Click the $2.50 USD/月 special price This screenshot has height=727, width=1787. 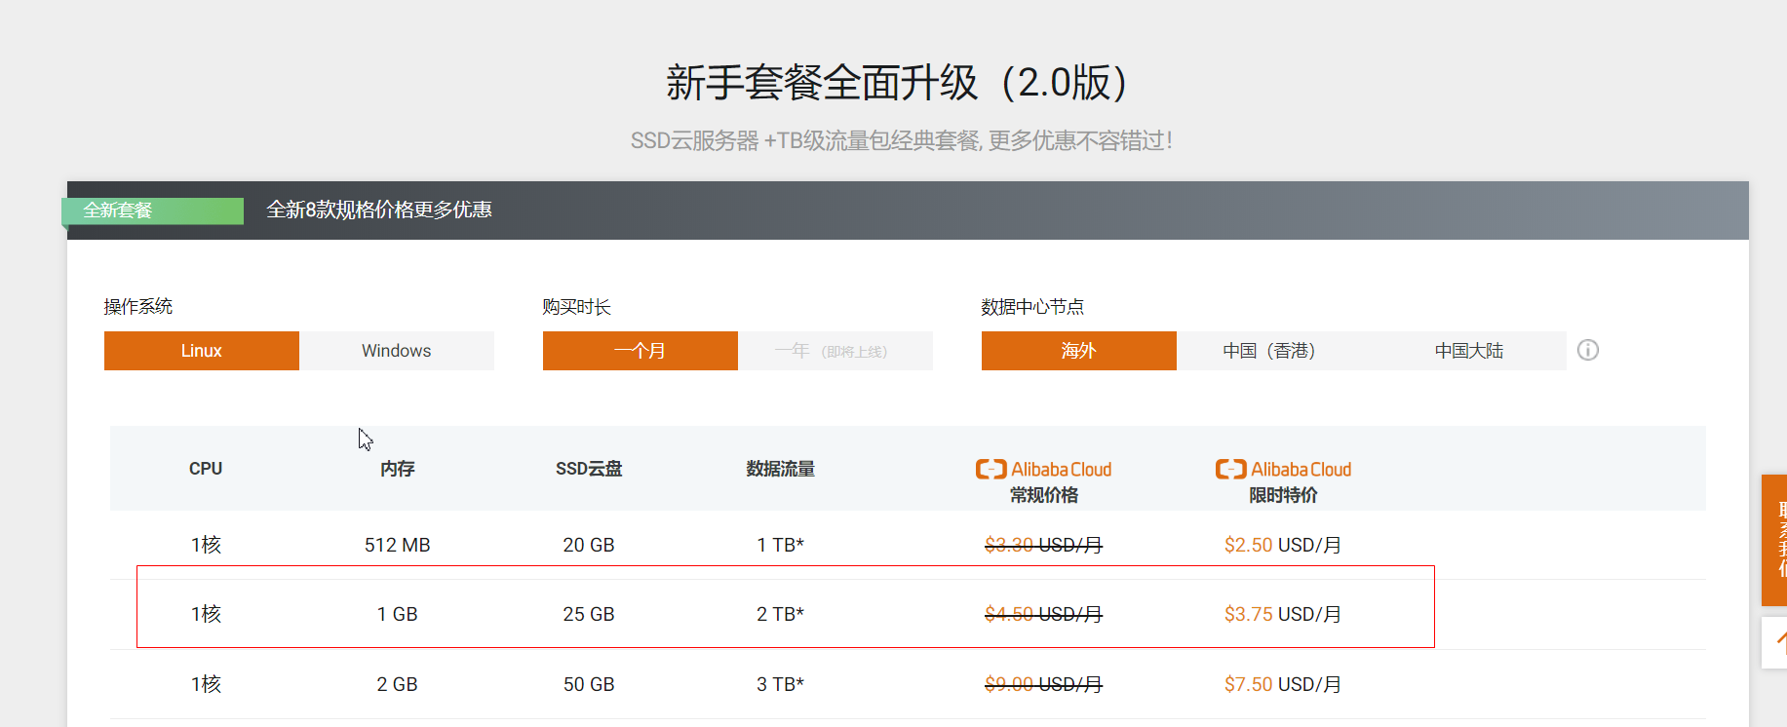(x=1283, y=545)
